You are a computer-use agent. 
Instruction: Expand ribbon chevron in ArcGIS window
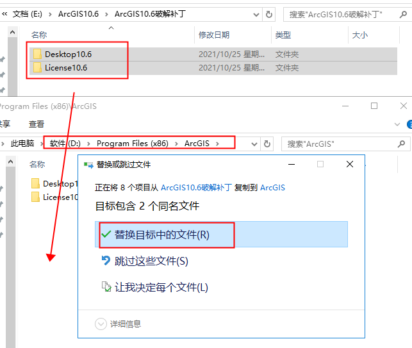397,124
